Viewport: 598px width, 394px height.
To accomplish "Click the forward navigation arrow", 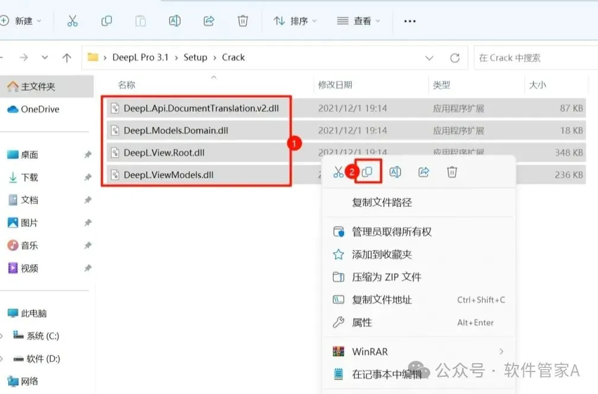I will click(24, 57).
